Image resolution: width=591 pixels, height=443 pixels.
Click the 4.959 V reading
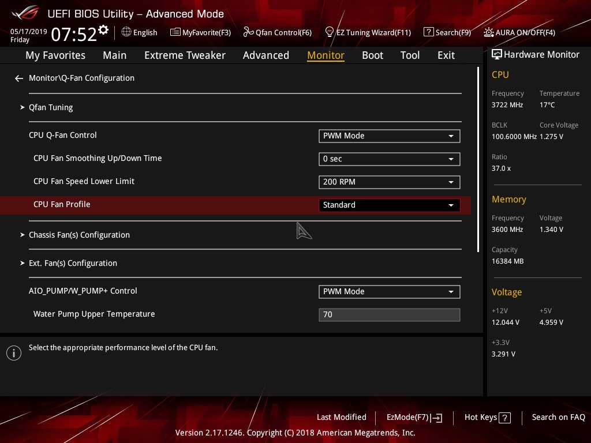[551, 322]
